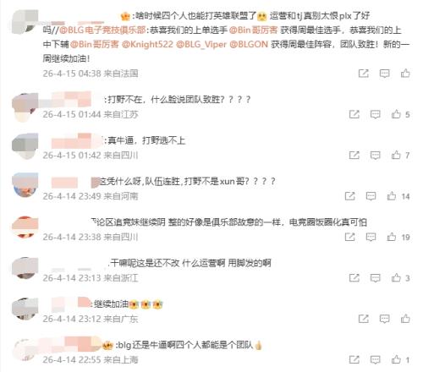Image resolution: width=423 pixels, height=372 pixels.
Task: Reply to the 江苏 comment about 打野不在
Action: (375, 114)
